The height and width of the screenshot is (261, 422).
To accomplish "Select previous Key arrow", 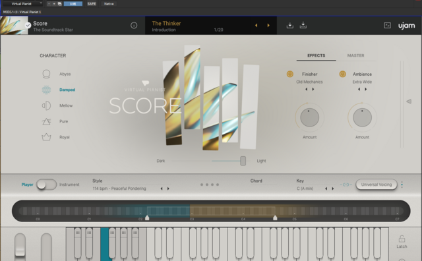I will point(326,188).
